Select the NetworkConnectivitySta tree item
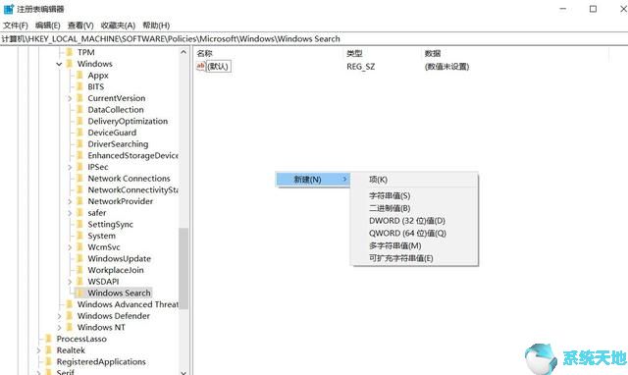The height and width of the screenshot is (375, 628). (132, 189)
